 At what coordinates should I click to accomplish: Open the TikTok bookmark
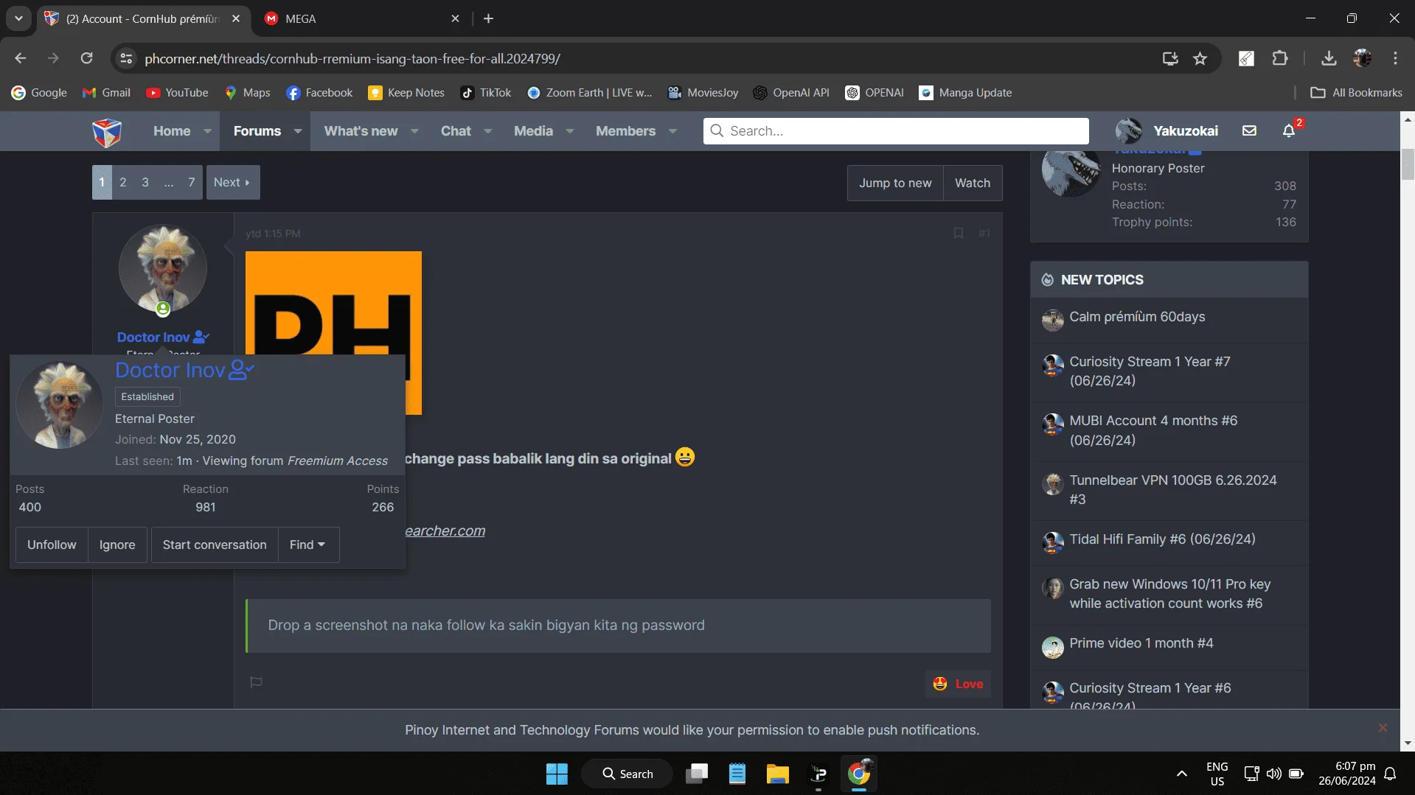(x=486, y=93)
